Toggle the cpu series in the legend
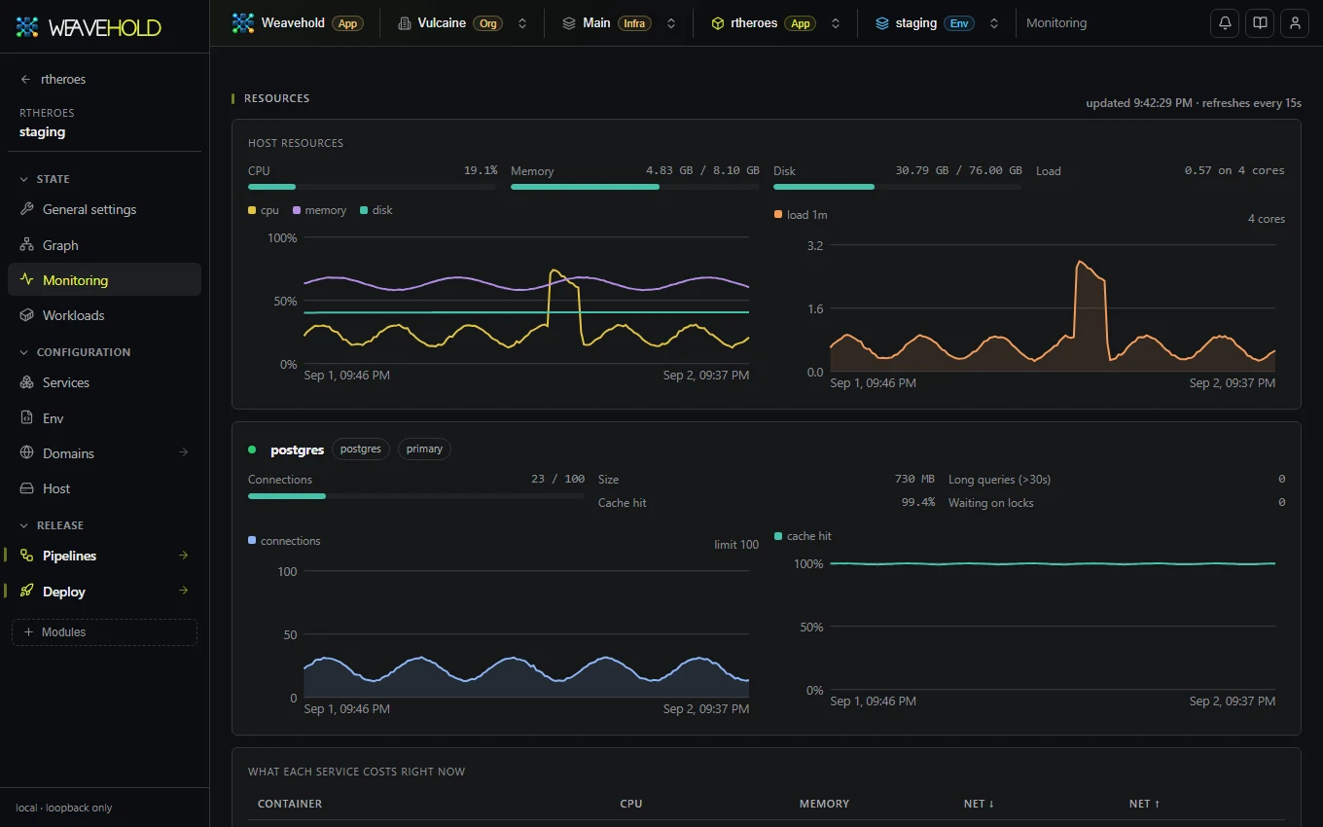The height and width of the screenshot is (827, 1323). [264, 210]
